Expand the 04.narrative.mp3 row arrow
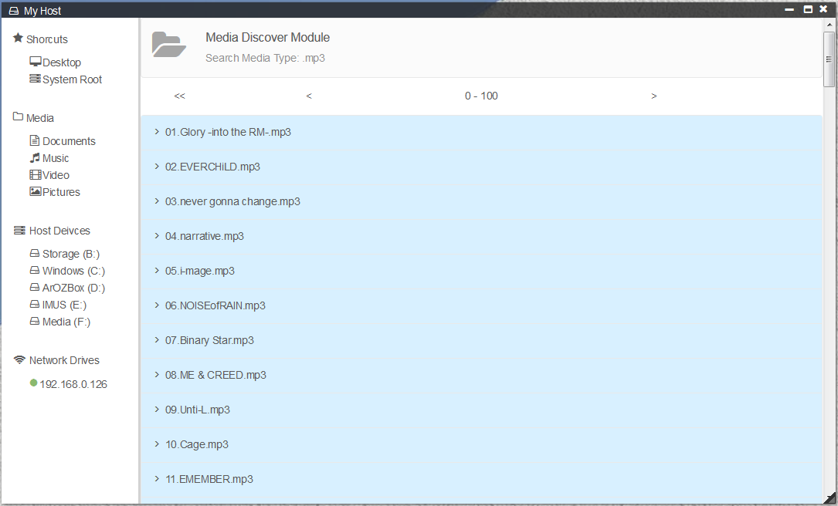Image resolution: width=838 pixels, height=506 pixels. click(x=157, y=236)
